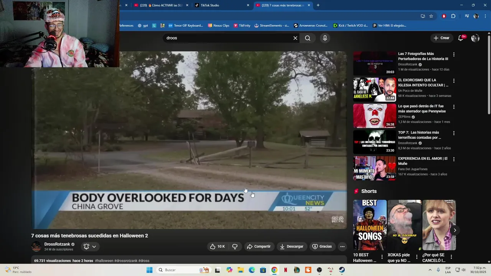
Task: Open a new browser tab with plus
Action: tap(318, 5)
